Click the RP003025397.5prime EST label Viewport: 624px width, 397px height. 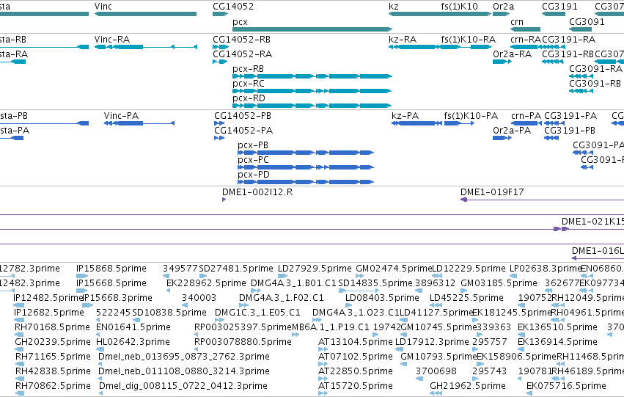243,328
